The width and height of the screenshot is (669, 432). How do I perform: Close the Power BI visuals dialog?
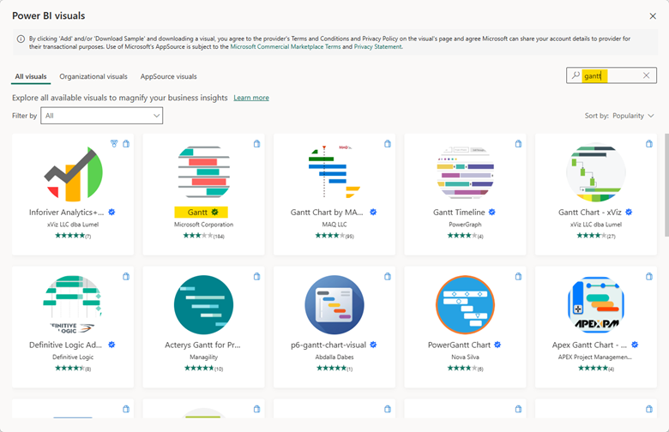point(653,16)
